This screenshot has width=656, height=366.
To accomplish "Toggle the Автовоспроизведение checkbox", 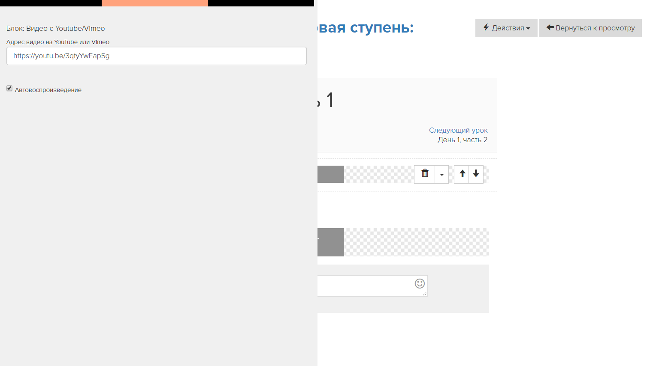I will pos(9,88).
